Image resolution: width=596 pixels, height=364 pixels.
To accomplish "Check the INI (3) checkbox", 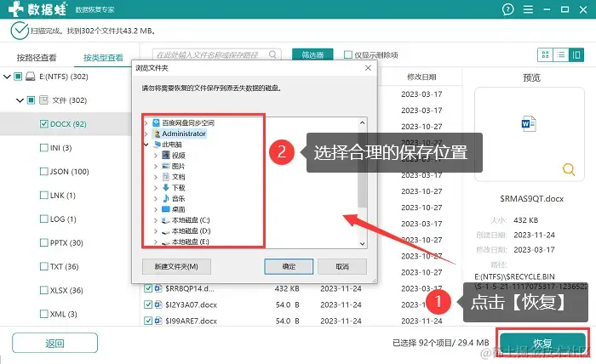I will (x=44, y=148).
